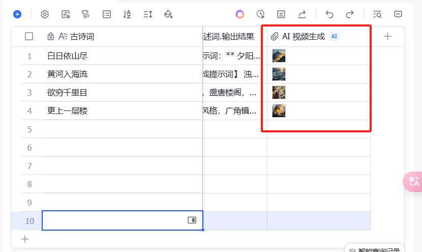
Task: Add a new column with plus
Action: click(387, 36)
